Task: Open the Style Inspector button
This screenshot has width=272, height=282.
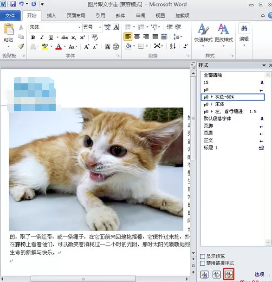Action: [x=217, y=275]
